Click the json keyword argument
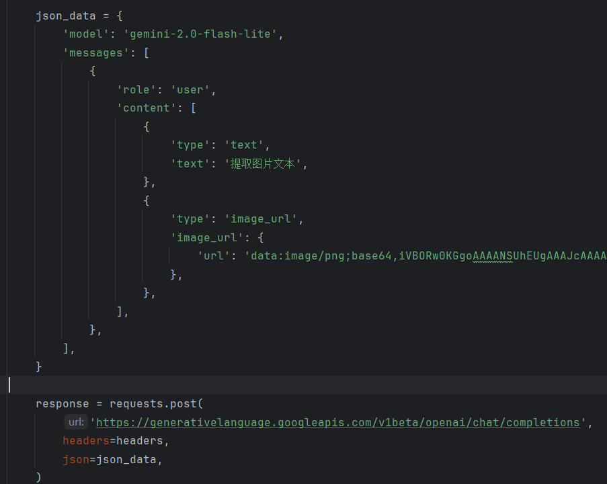Viewport: 607px width, 484px height. 76,460
